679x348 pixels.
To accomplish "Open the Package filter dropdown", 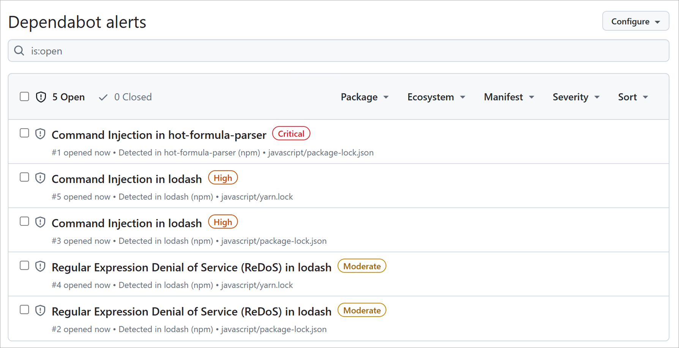I will (364, 97).
